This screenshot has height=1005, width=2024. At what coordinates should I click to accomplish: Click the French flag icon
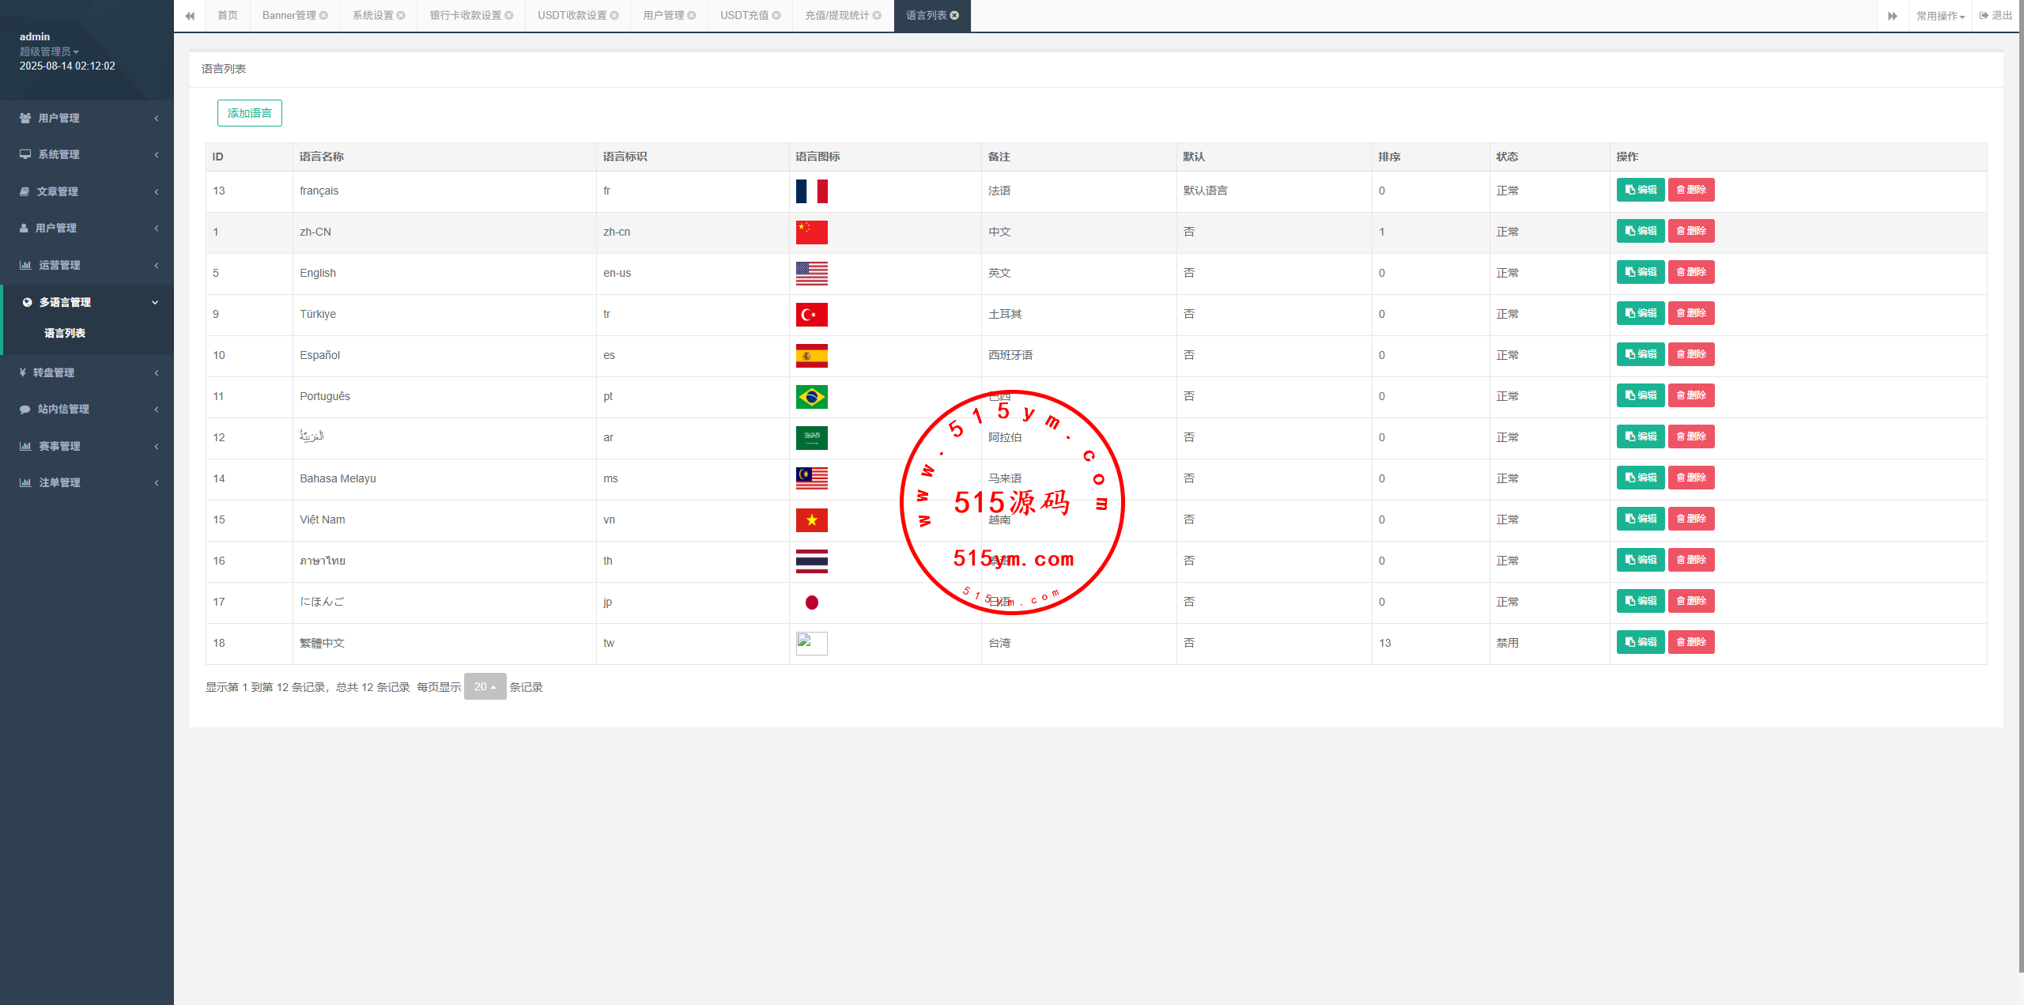pyautogui.click(x=811, y=191)
